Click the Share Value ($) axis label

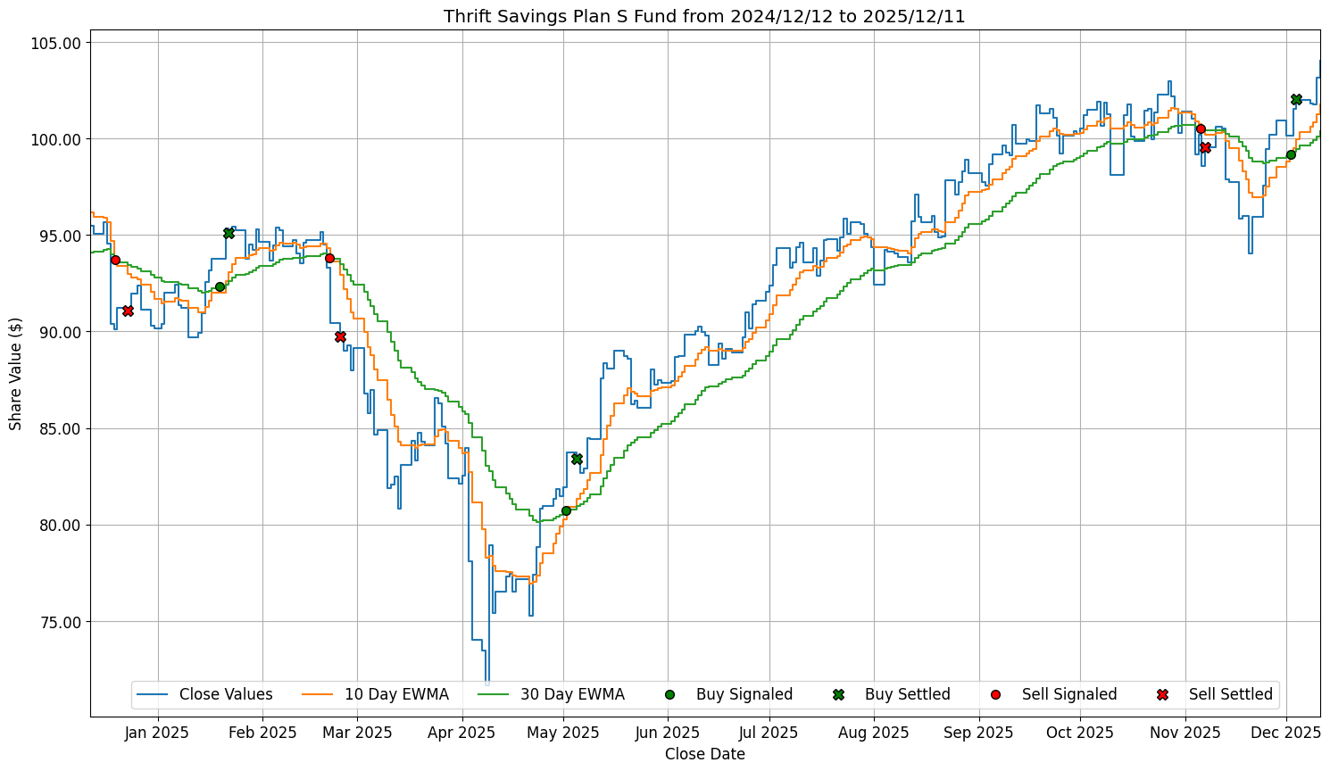tap(15, 373)
